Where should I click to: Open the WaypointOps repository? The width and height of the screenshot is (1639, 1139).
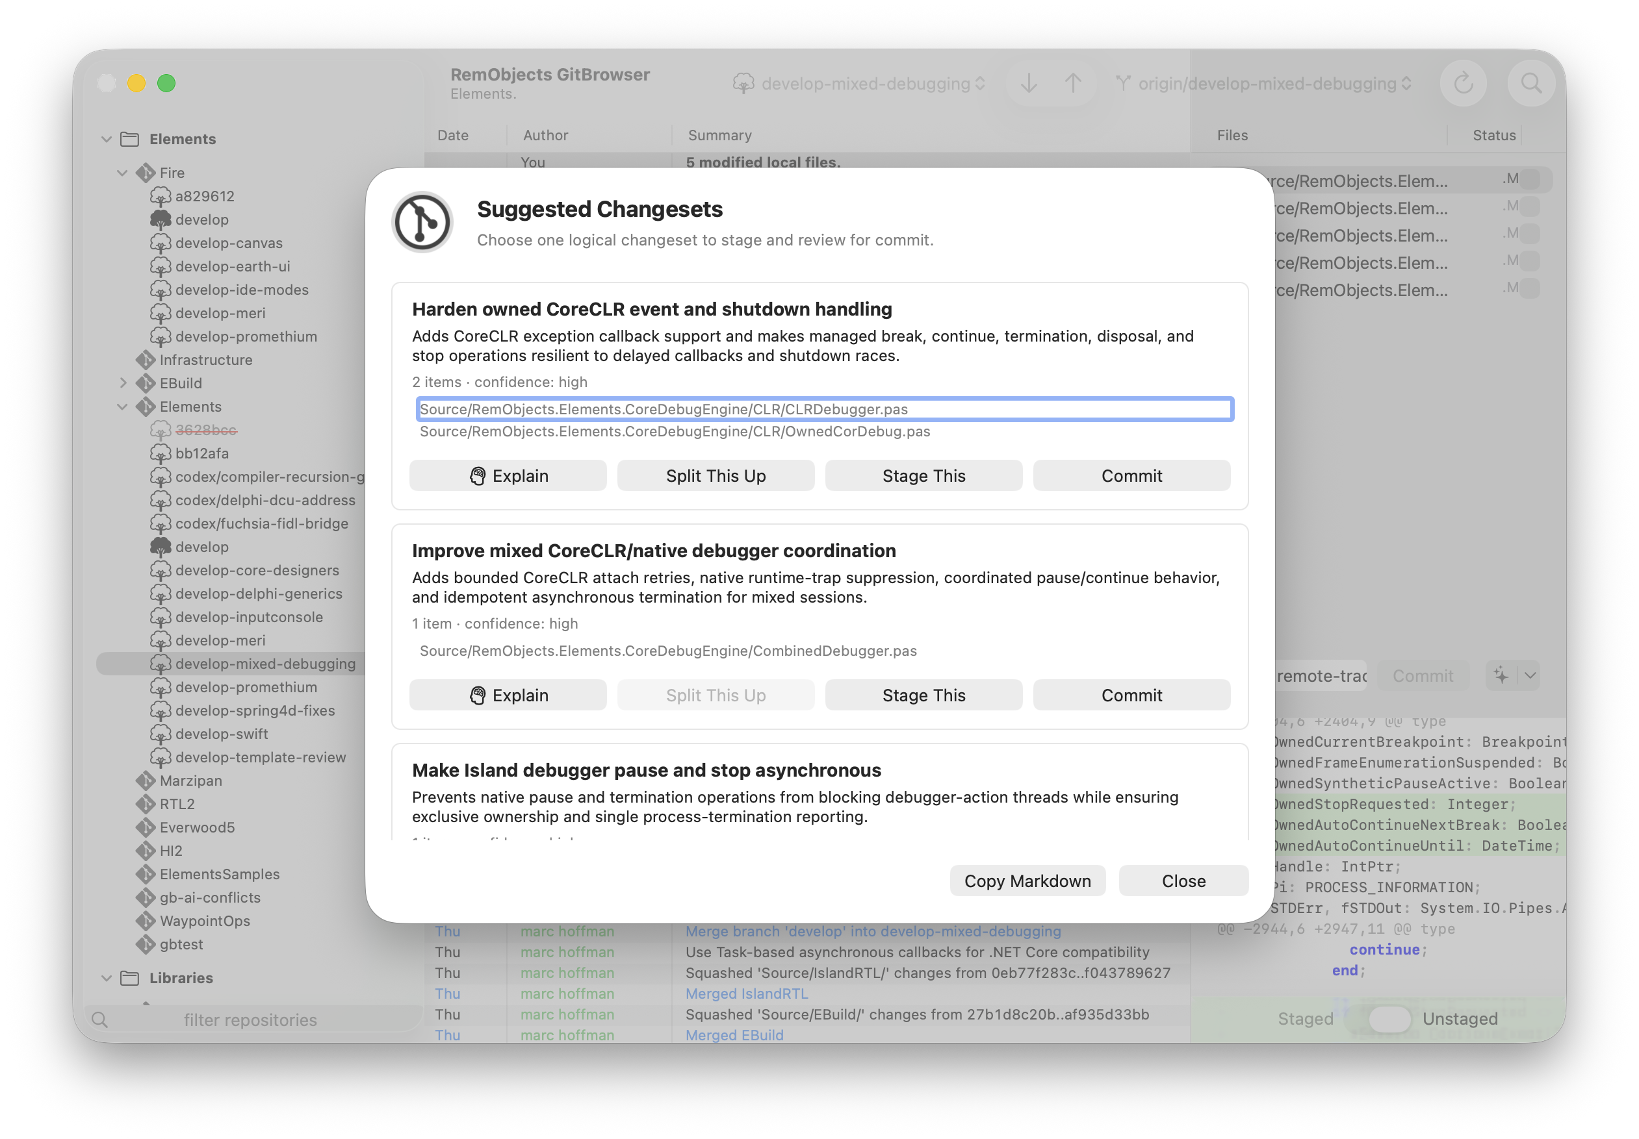[204, 921]
